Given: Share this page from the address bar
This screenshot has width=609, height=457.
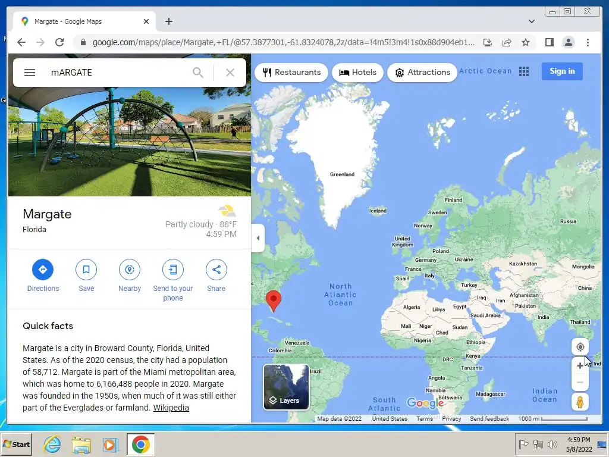Looking at the screenshot, I should [x=507, y=42].
